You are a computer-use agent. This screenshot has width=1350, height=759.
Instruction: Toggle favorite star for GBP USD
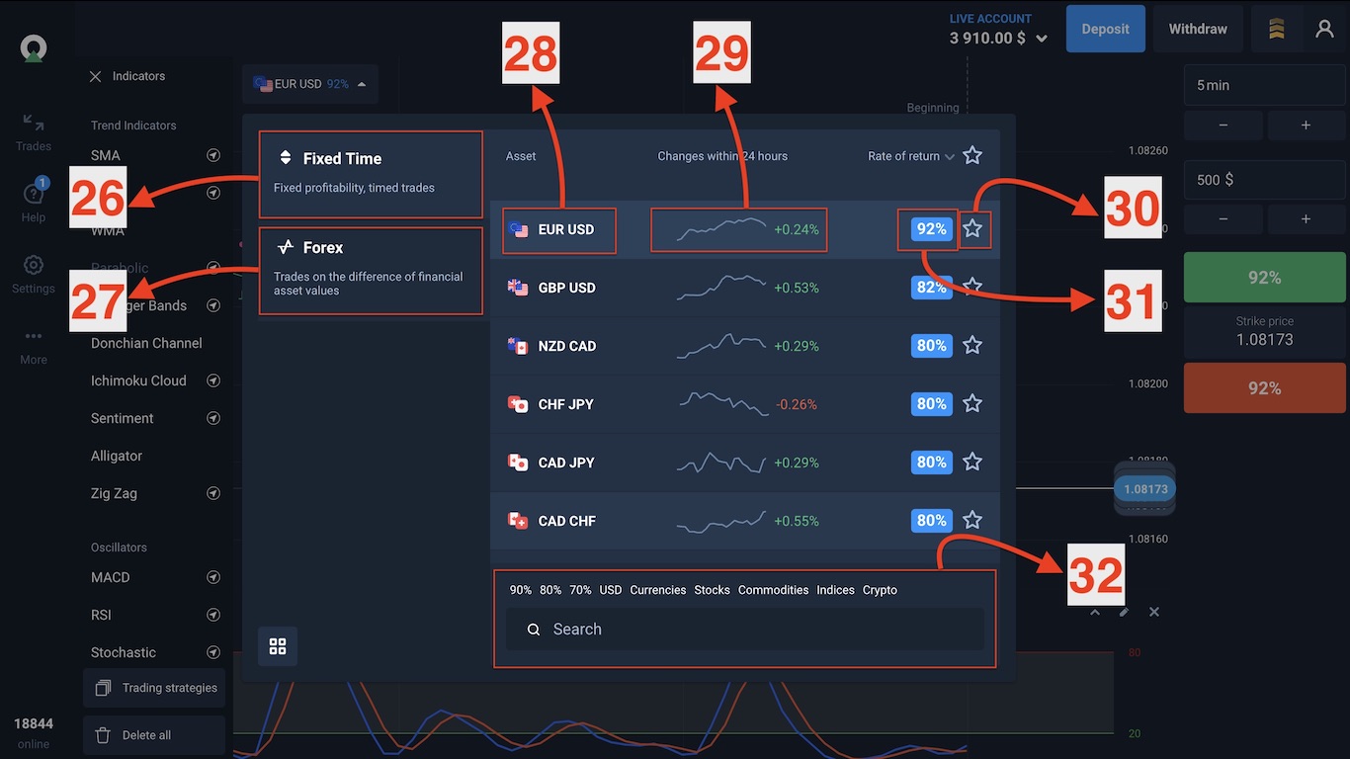[972, 287]
